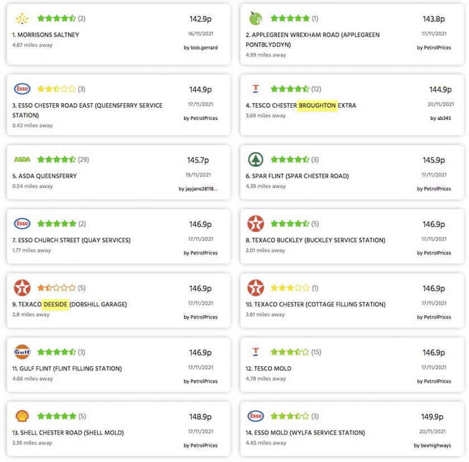Click the Gulf logo icon
Image resolution: width=469 pixels, height=462 pixels.
(22, 352)
